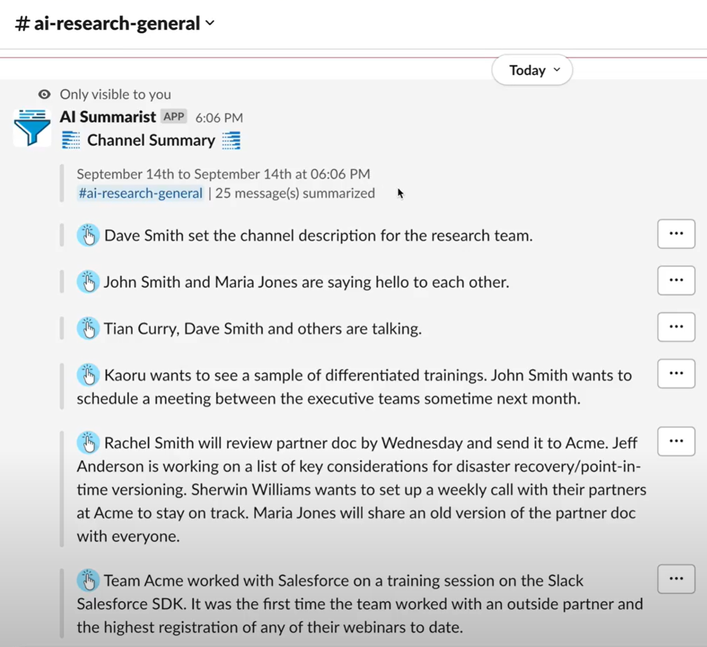Click pointer icon beside Dave Smith summary
Screen dimensions: 707x647
pyautogui.click(x=88, y=235)
